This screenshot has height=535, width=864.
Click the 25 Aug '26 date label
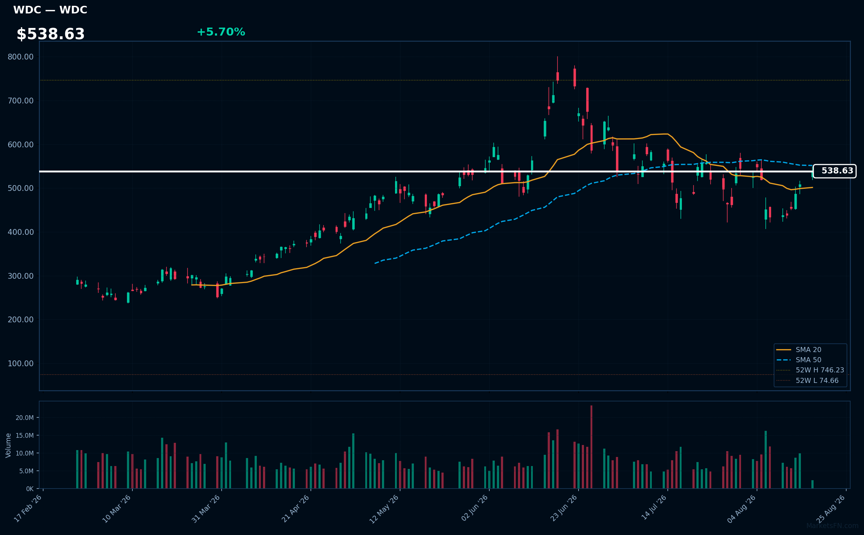pos(831,509)
